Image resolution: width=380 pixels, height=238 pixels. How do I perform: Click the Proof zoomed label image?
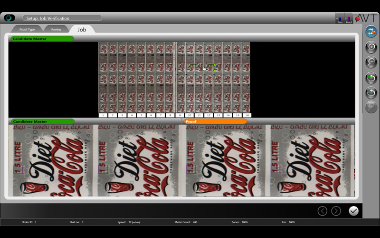pyautogui.click(x=268, y=160)
